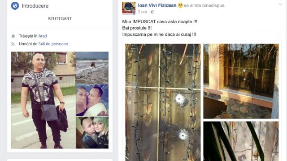This screenshot has height=161, width=287.
Task: Open the Arad city link
Action: point(43,36)
